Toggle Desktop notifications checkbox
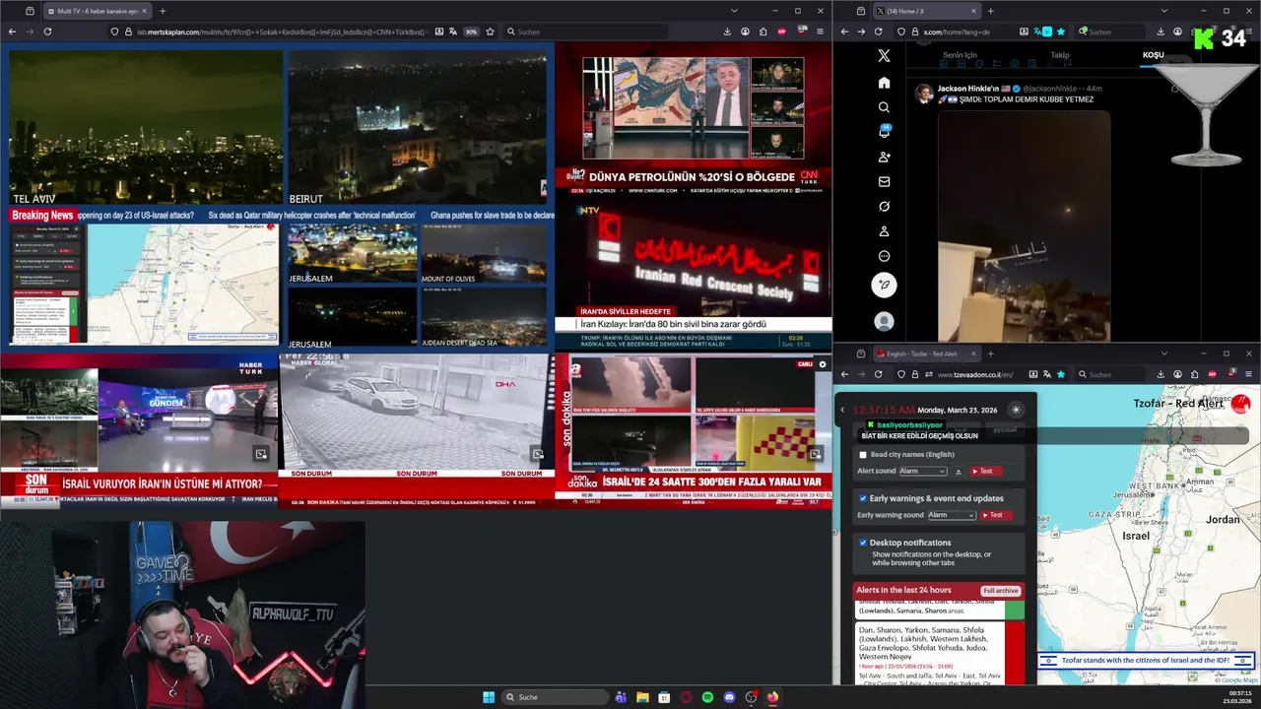Screen dimensions: 1261x709 point(863,543)
